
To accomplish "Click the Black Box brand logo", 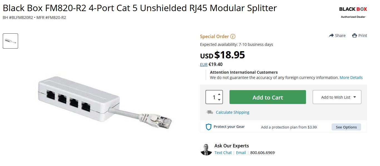I will pos(353,9).
